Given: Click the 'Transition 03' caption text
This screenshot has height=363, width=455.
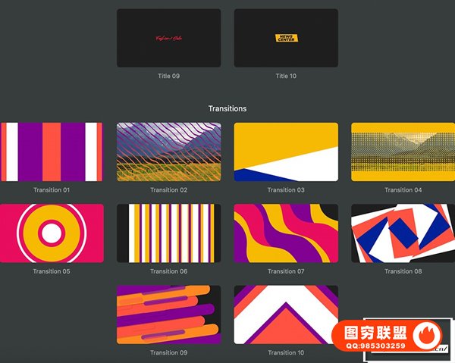Looking at the screenshot, I should pos(286,190).
